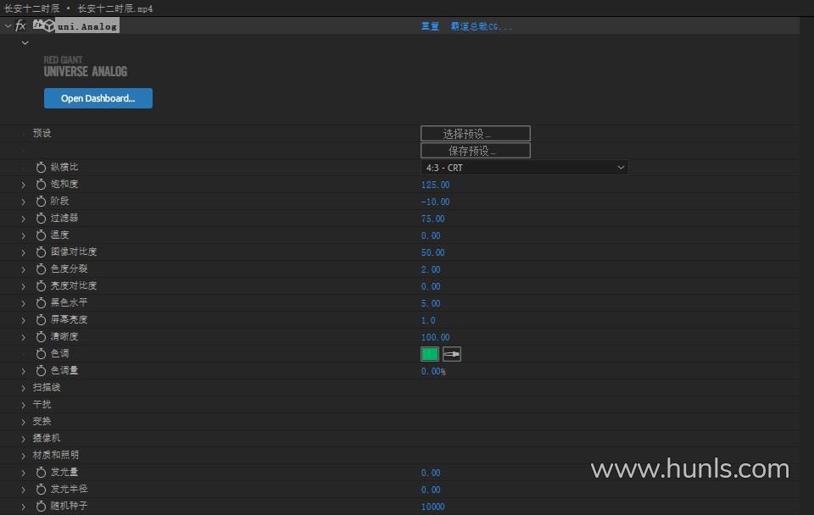Click the 长安十二时辰.mp4 panel title text

(115, 8)
